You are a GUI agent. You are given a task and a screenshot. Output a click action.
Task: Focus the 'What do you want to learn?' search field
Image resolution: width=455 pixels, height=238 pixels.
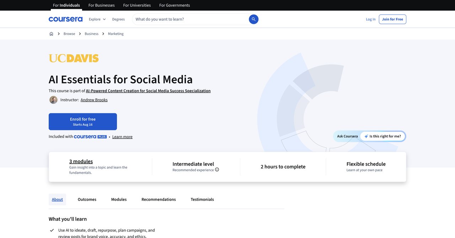click(191, 19)
